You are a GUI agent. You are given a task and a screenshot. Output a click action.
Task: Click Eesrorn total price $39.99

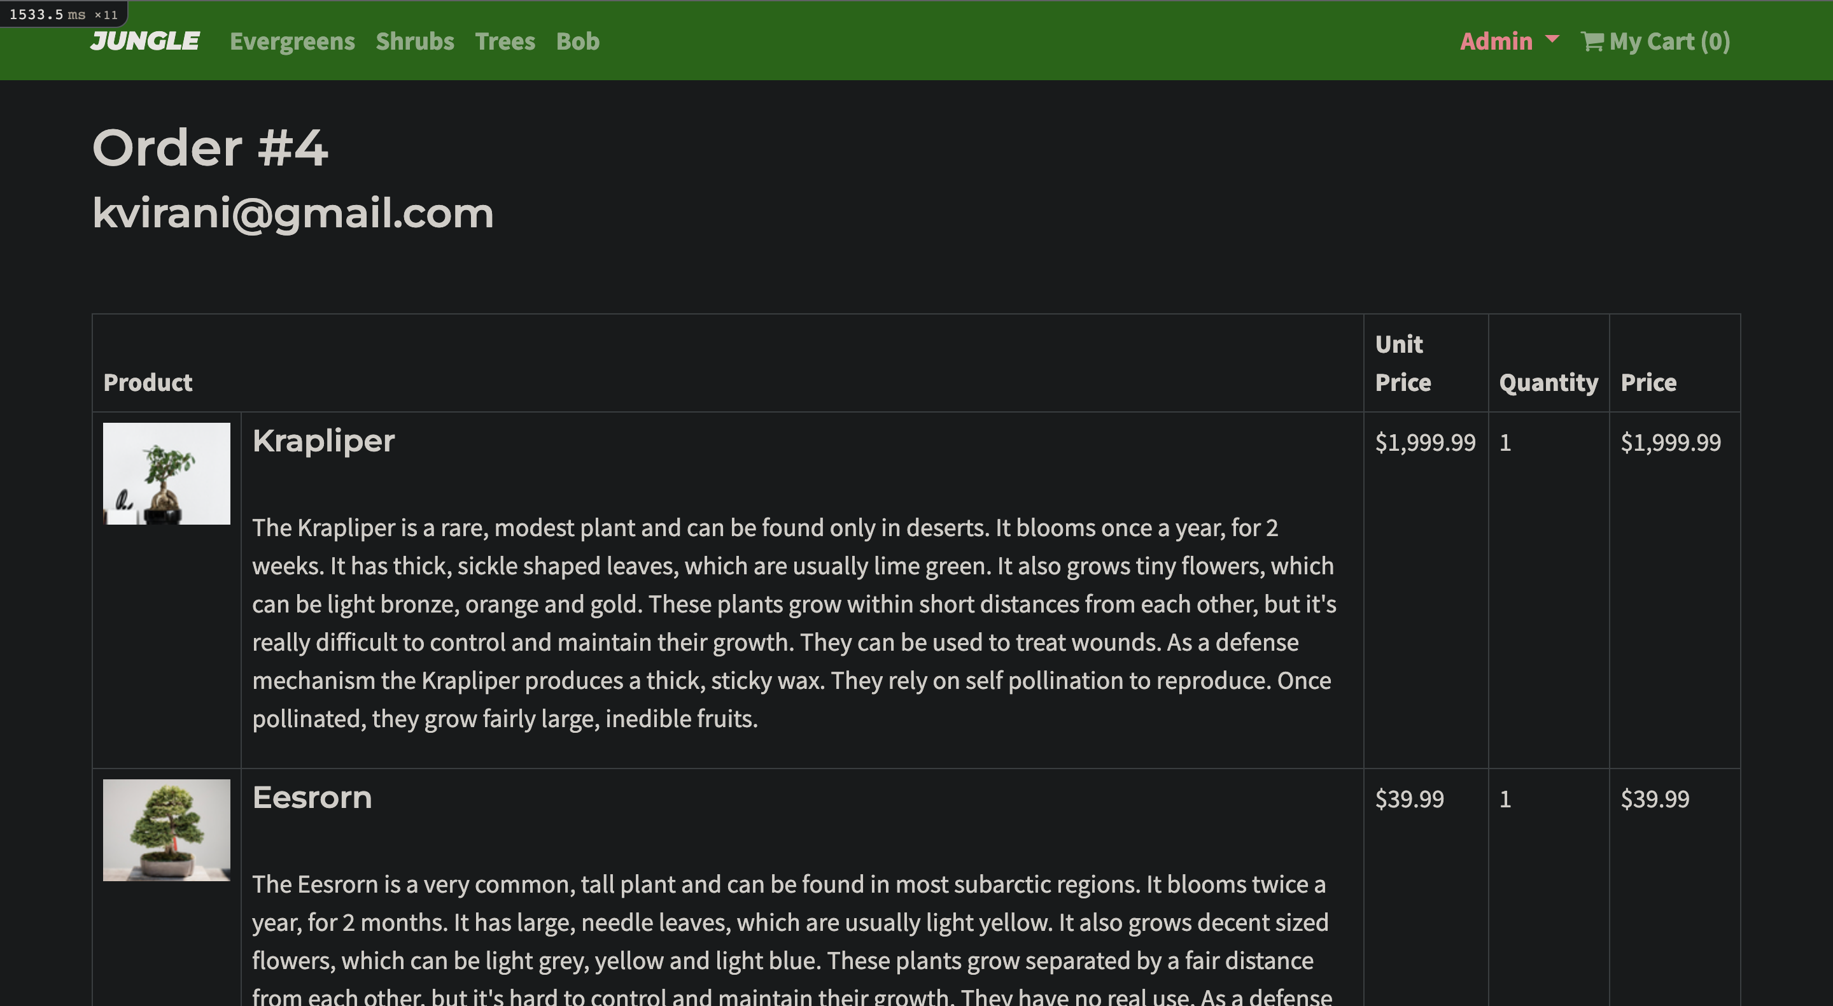point(1655,799)
